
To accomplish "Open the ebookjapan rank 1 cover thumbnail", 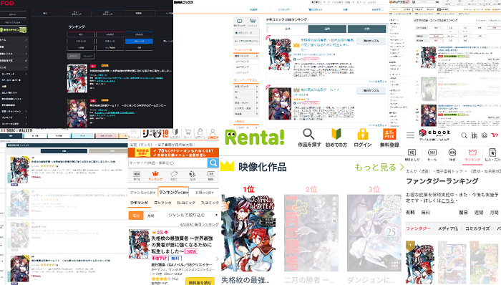I will click(420, 262).
